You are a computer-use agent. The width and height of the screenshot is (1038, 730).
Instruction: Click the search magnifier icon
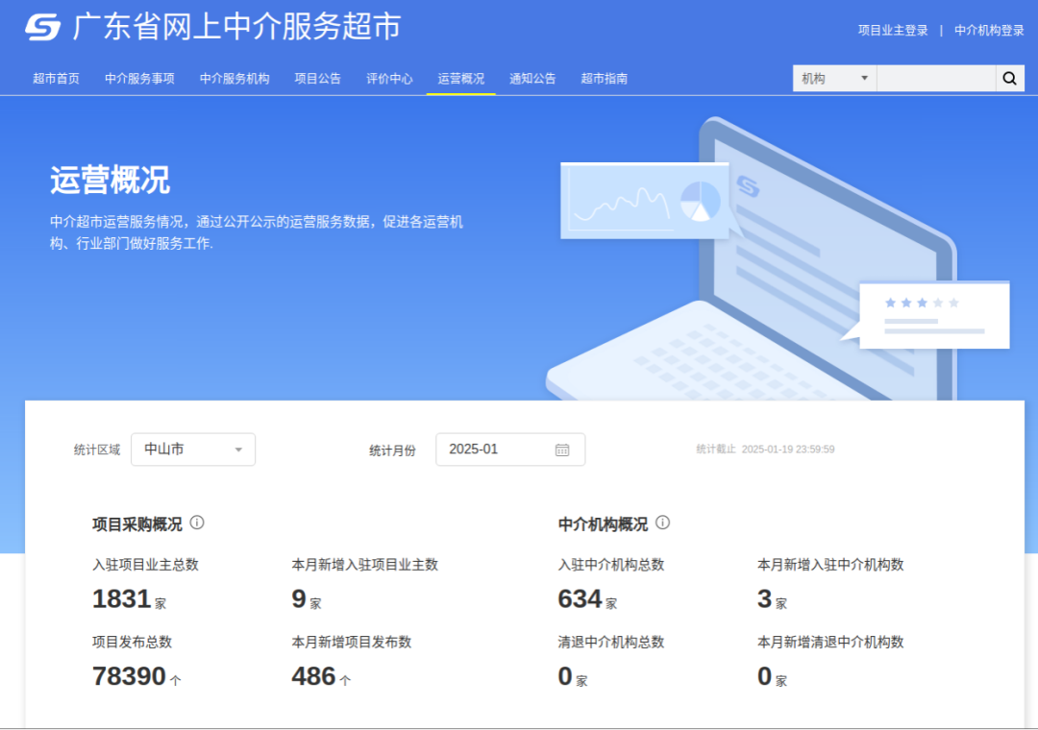[1009, 78]
